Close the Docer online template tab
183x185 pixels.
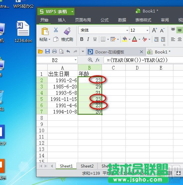[141, 52]
